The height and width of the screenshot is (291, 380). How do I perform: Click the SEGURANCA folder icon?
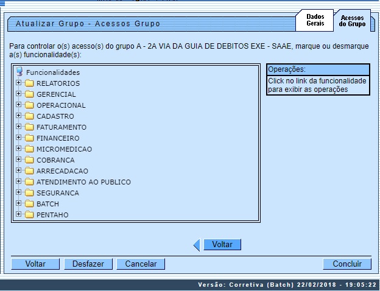tap(29, 193)
